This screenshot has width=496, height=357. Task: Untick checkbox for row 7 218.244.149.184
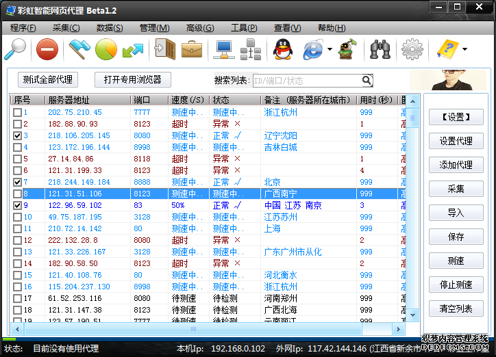pyautogui.click(x=17, y=182)
